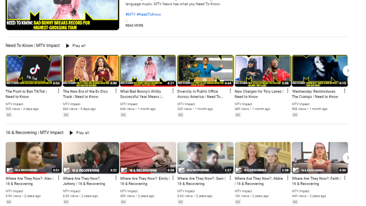Screen dimensions: 366x206
Task: Open Need To Know | MTV Impact playlist title
Action: point(32,45)
